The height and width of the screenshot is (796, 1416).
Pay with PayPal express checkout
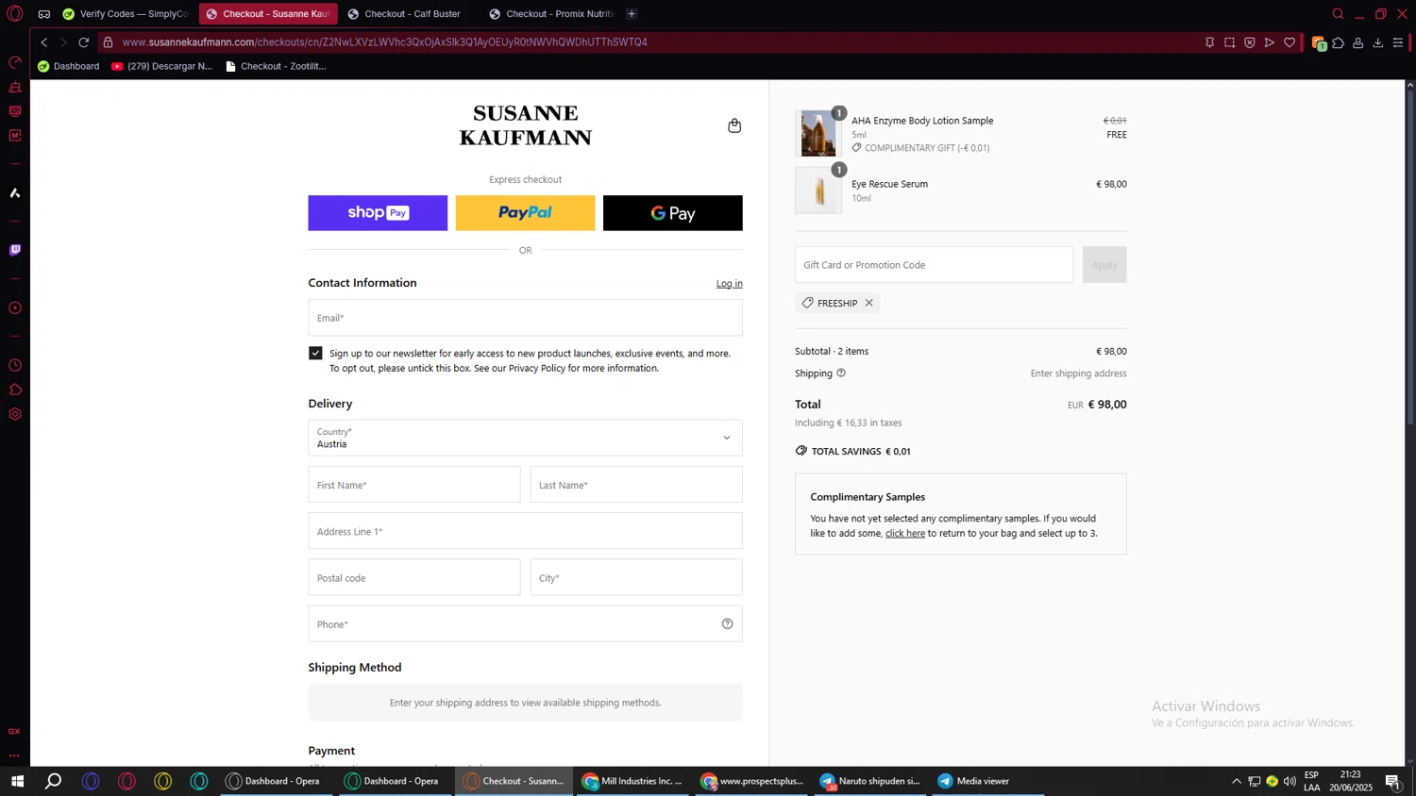525,213
